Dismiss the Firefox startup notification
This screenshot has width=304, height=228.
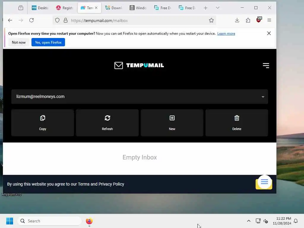[x=269, y=33]
